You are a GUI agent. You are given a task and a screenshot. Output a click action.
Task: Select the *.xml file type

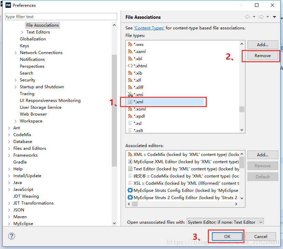tap(165, 102)
